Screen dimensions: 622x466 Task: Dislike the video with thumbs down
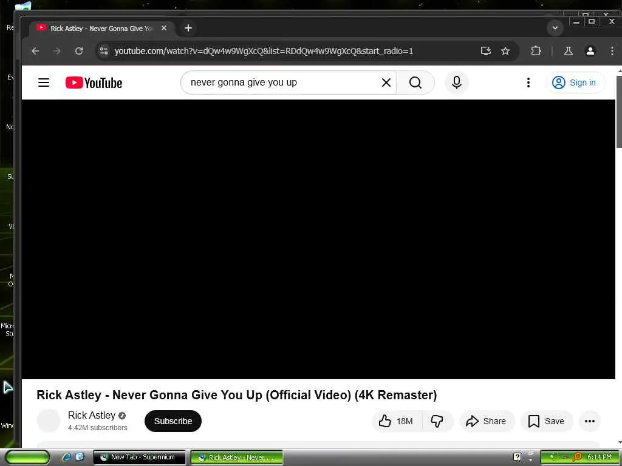(x=437, y=421)
